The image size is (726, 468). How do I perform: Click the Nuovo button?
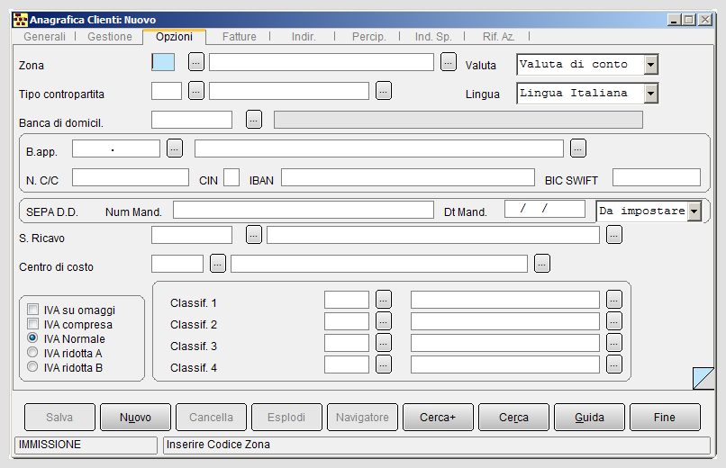point(135,417)
